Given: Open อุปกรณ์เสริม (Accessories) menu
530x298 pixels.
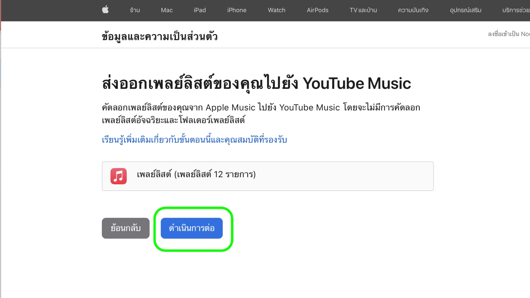Looking at the screenshot, I should pyautogui.click(x=465, y=10).
